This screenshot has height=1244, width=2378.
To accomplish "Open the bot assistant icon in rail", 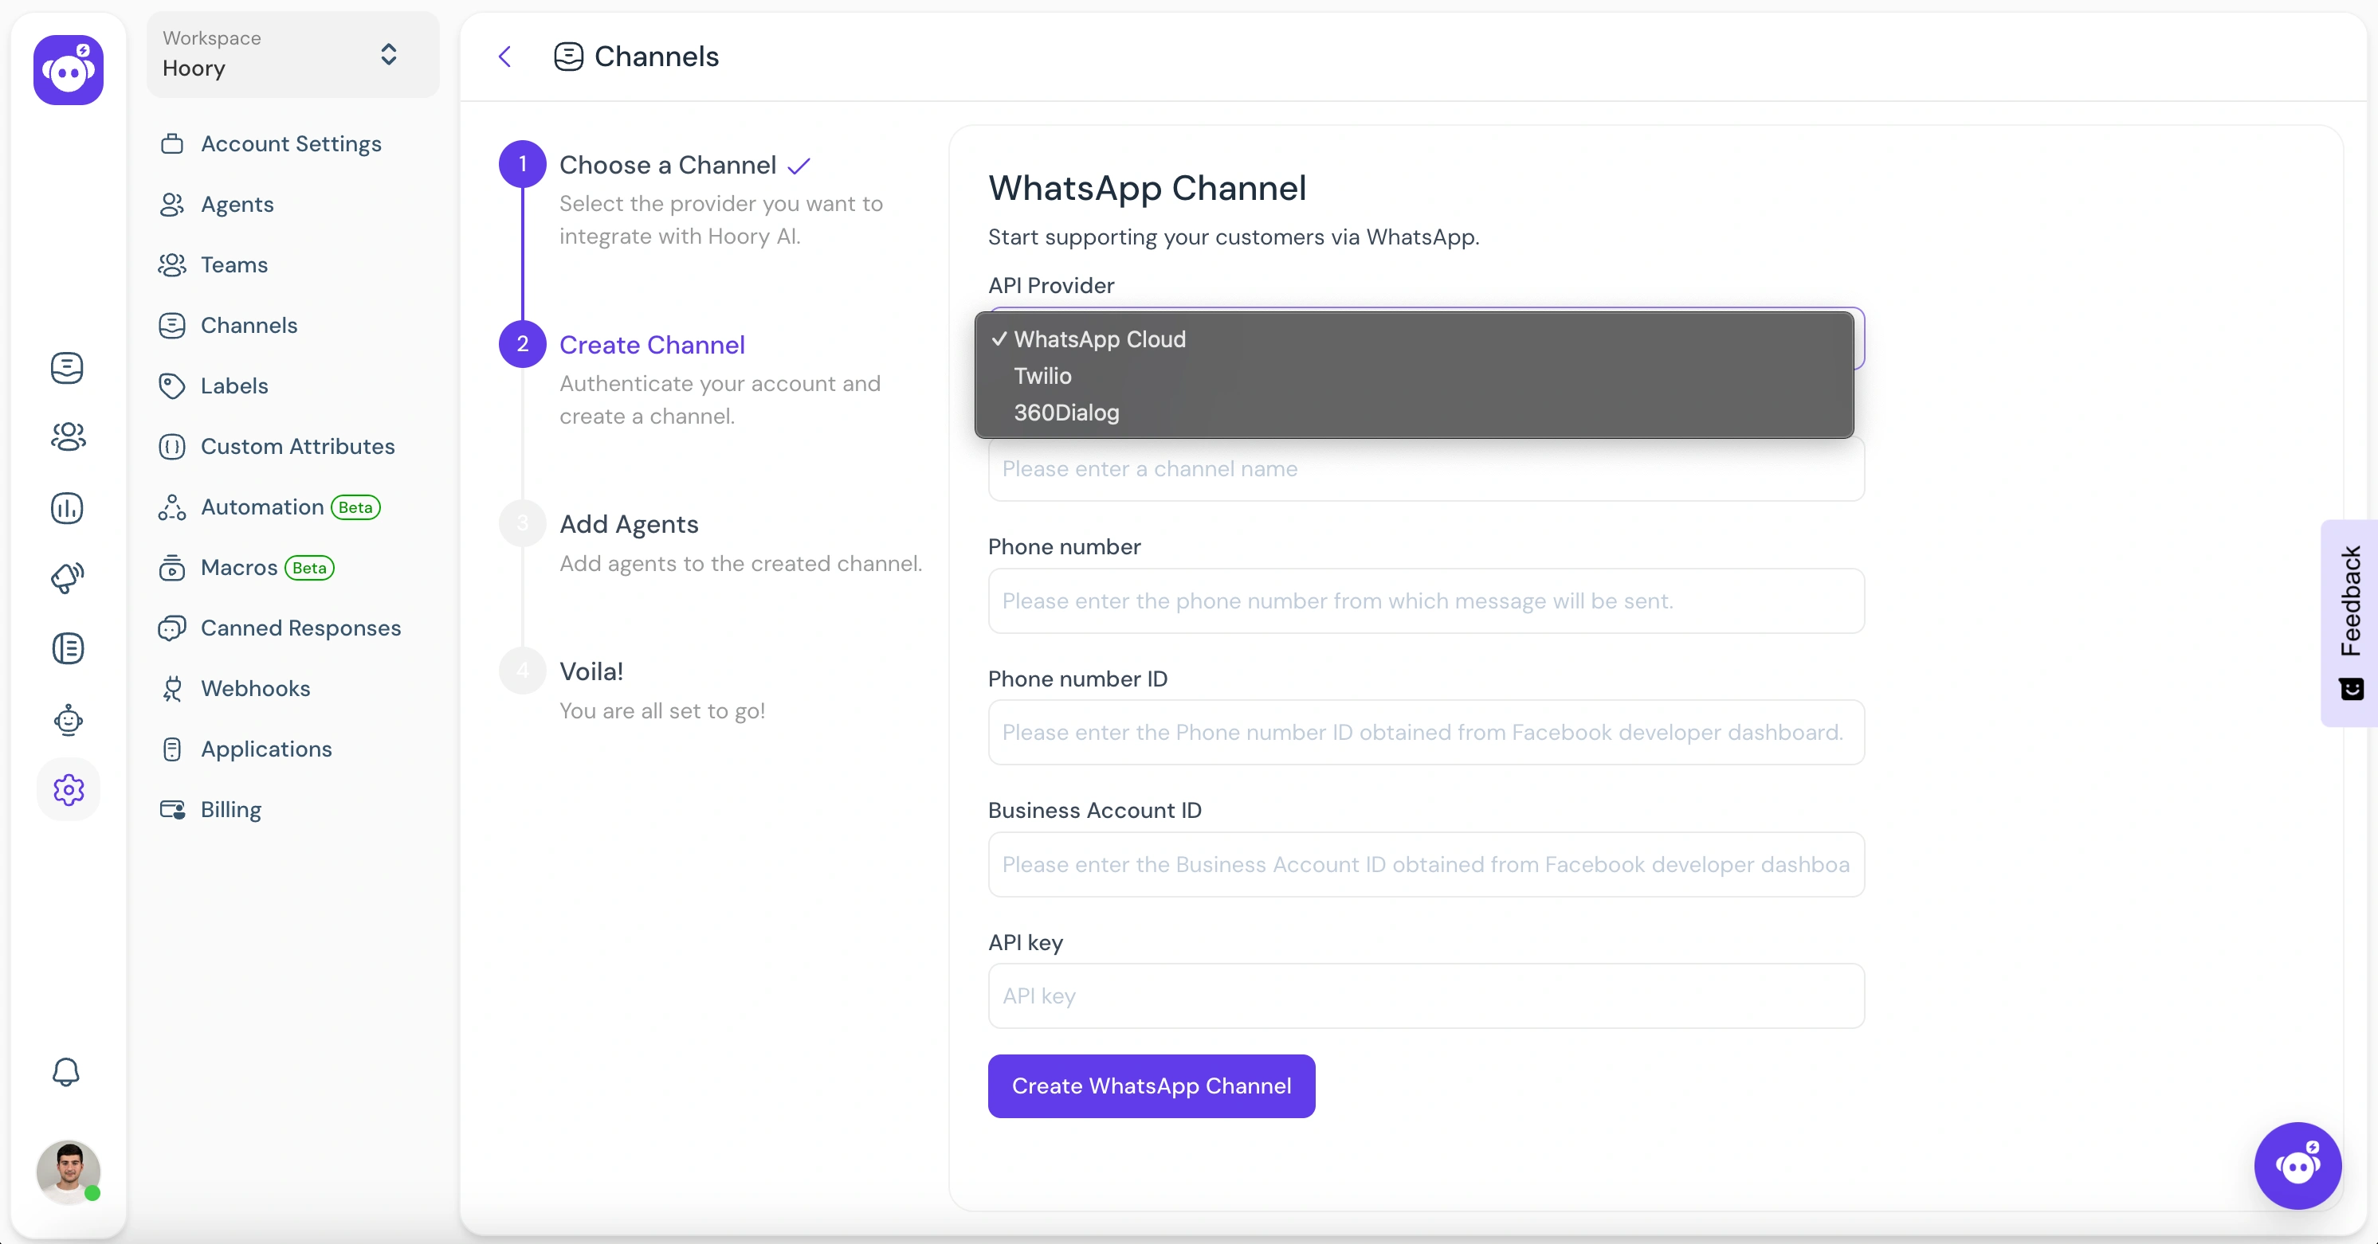I will [x=68, y=720].
